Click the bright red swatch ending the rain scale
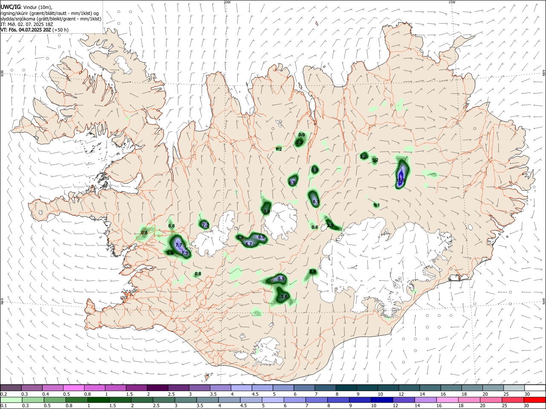The image size is (546, 409). (x=534, y=400)
